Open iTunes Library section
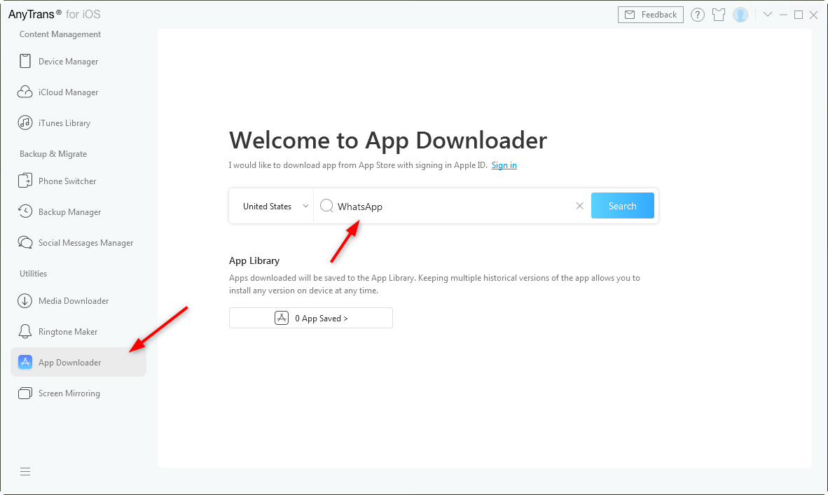This screenshot has width=828, height=495. click(78, 123)
